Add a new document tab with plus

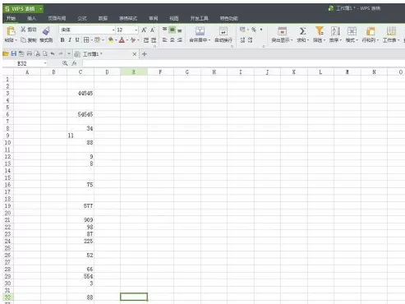[145, 54]
